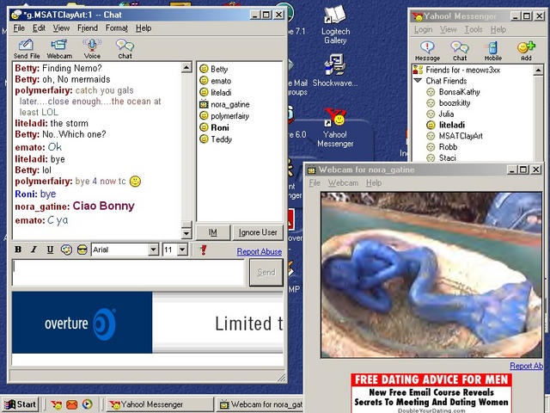Open the Windows Start button
This screenshot has height=413, width=550.
(x=21, y=404)
